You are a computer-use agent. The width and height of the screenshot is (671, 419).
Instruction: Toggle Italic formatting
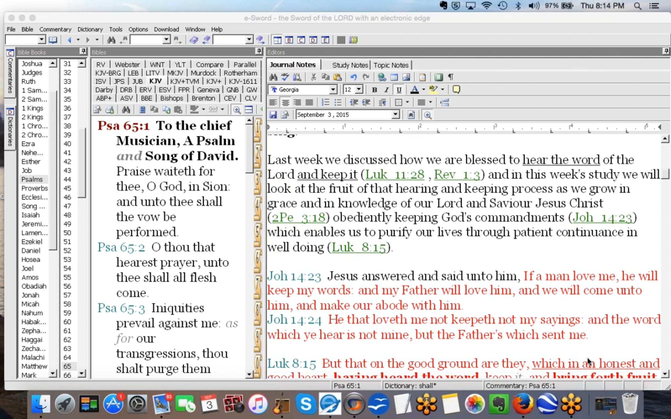[386, 90]
